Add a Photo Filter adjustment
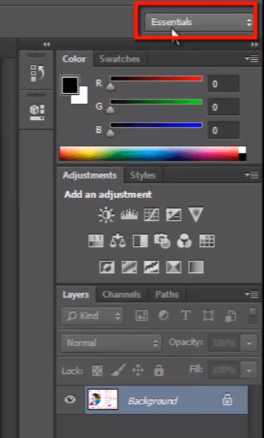This screenshot has width=264, height=438. click(162, 241)
